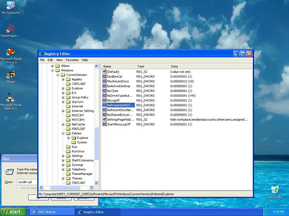Expand the Group Policy tree node

(x=63, y=97)
